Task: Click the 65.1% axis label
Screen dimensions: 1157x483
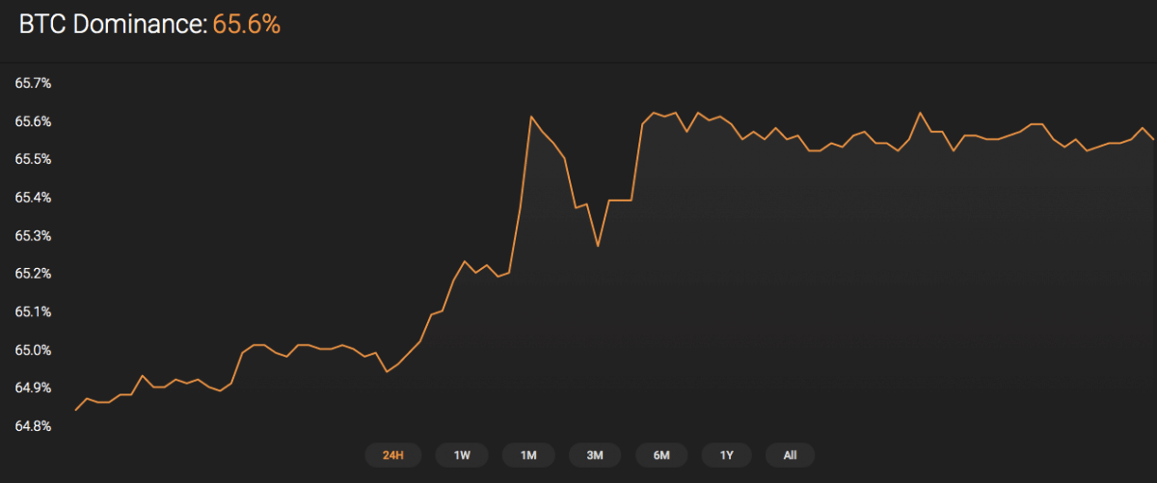Action: [33, 312]
